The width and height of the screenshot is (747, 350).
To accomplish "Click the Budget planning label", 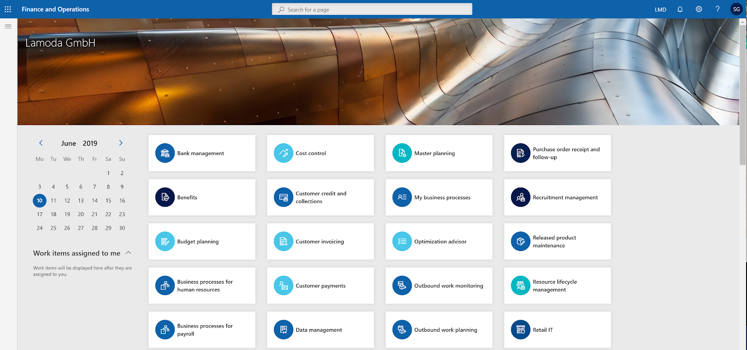I will [198, 241].
